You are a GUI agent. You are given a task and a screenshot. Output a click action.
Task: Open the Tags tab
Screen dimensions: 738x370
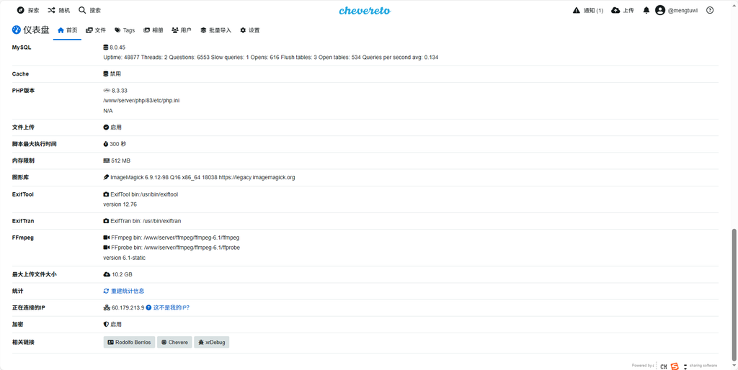tap(124, 30)
